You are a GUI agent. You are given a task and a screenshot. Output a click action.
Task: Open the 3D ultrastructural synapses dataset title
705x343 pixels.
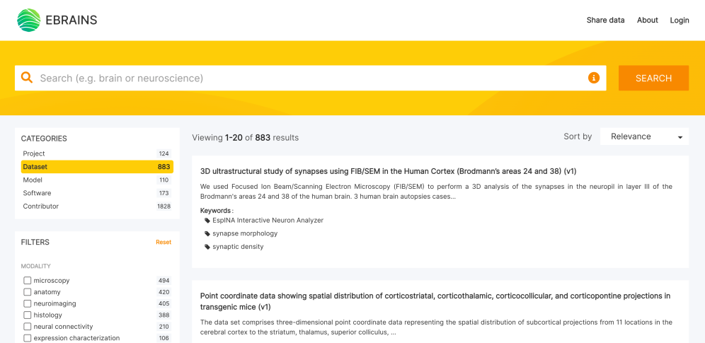click(x=388, y=171)
